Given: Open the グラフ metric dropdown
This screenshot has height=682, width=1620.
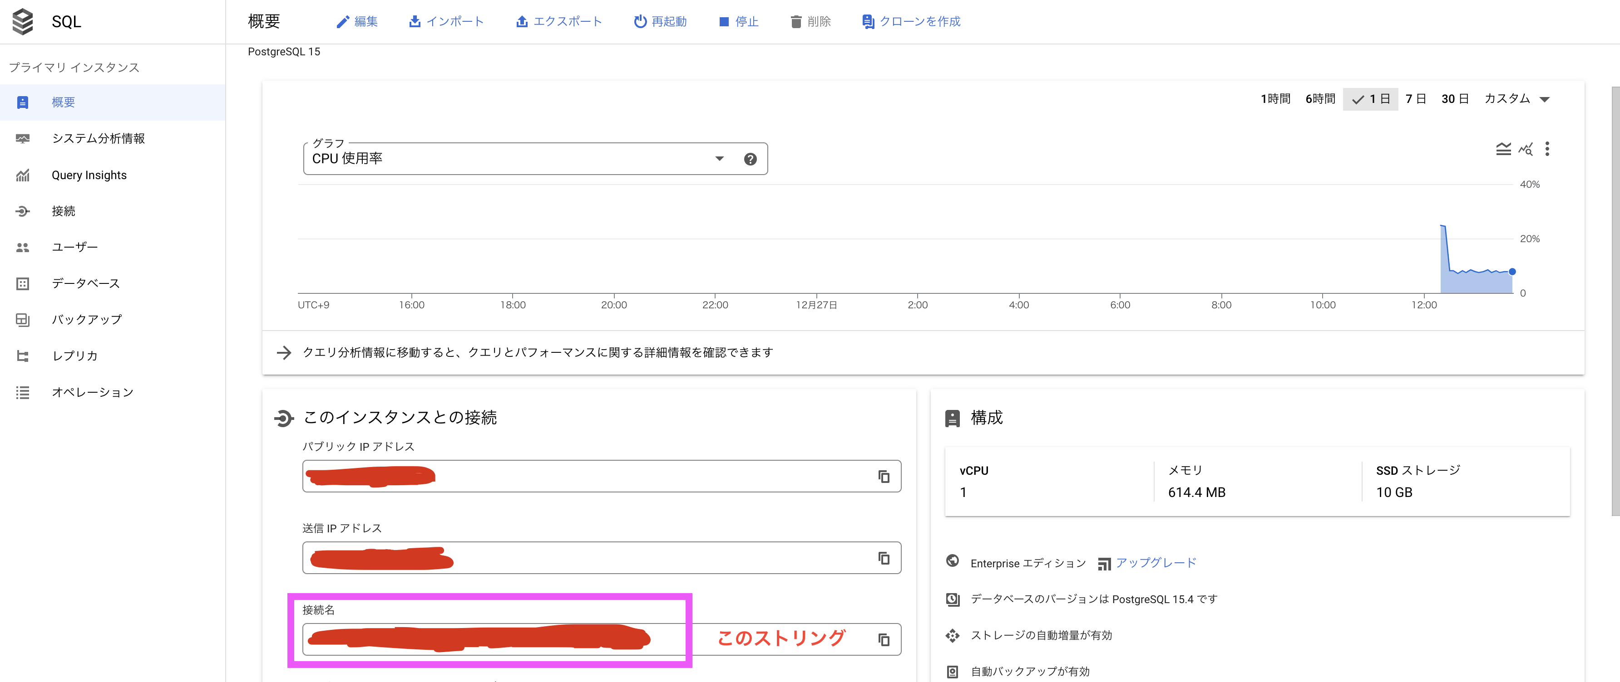Looking at the screenshot, I should [x=719, y=158].
